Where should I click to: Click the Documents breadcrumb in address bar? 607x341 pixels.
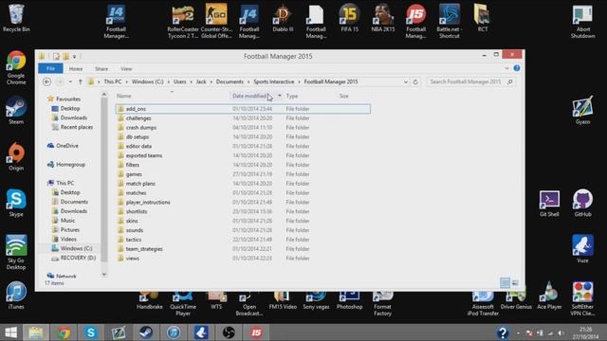tap(230, 82)
